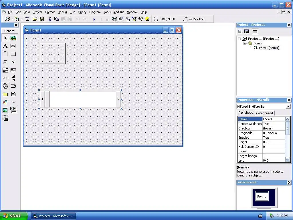293x220 pixels.
Task: Show Toolbox using hammer-wrench icon
Action: 141,19
